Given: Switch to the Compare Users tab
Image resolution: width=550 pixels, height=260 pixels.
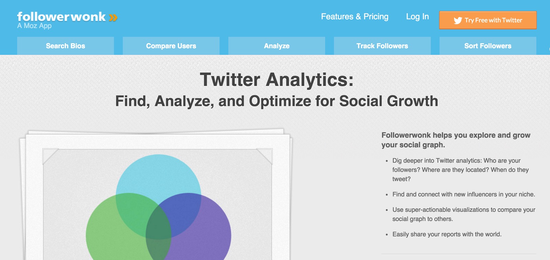Looking at the screenshot, I should [171, 46].
